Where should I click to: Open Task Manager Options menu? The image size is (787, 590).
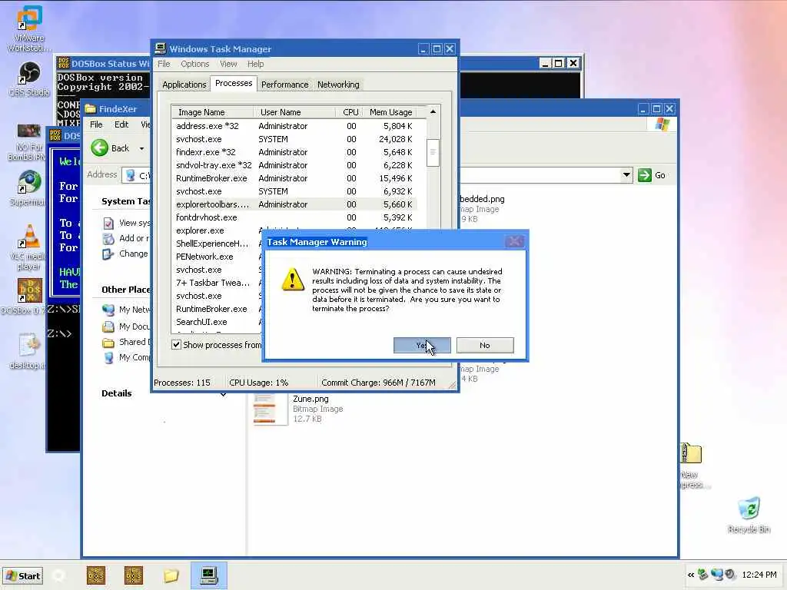pos(194,64)
